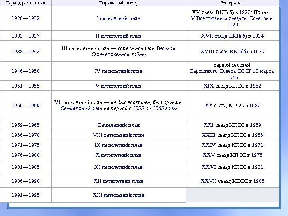Select the cell 'V пятилетний план'
The height and width of the screenshot is (216, 288).
click(x=118, y=86)
